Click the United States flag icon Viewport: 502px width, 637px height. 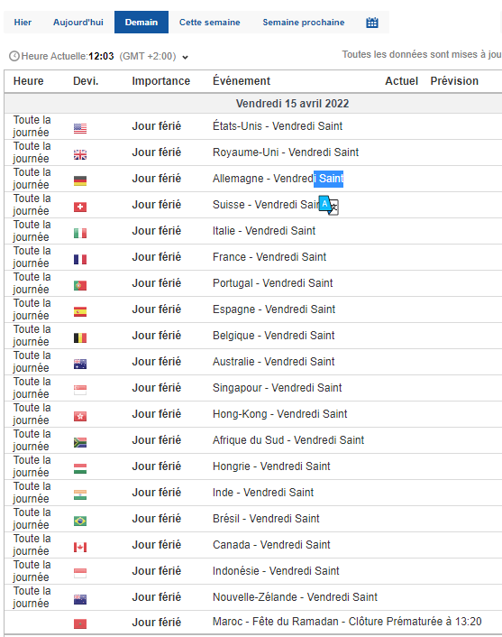(80, 128)
